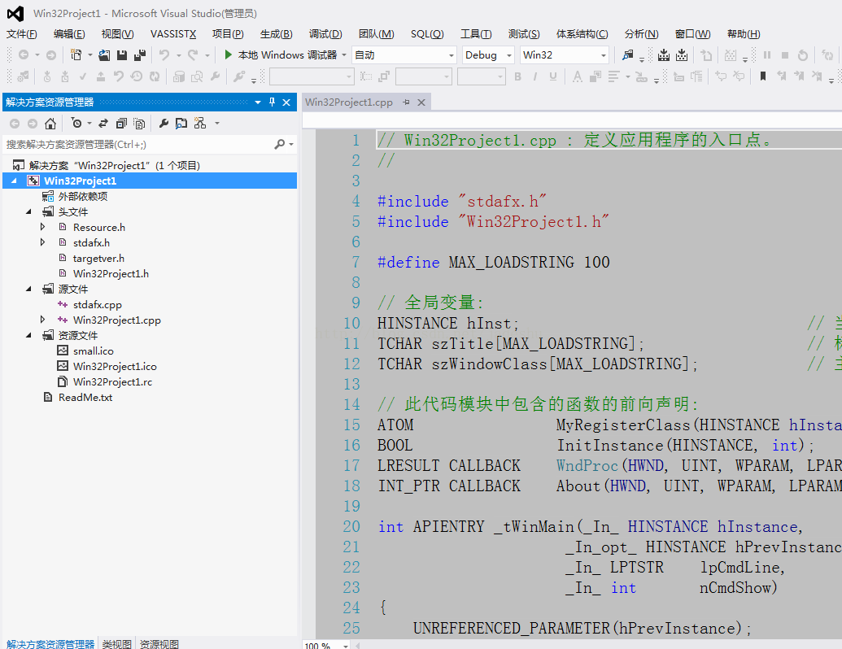Image resolution: width=842 pixels, height=649 pixels.
Task: Close the Win32Project1.cpp tab
Action: click(x=421, y=102)
